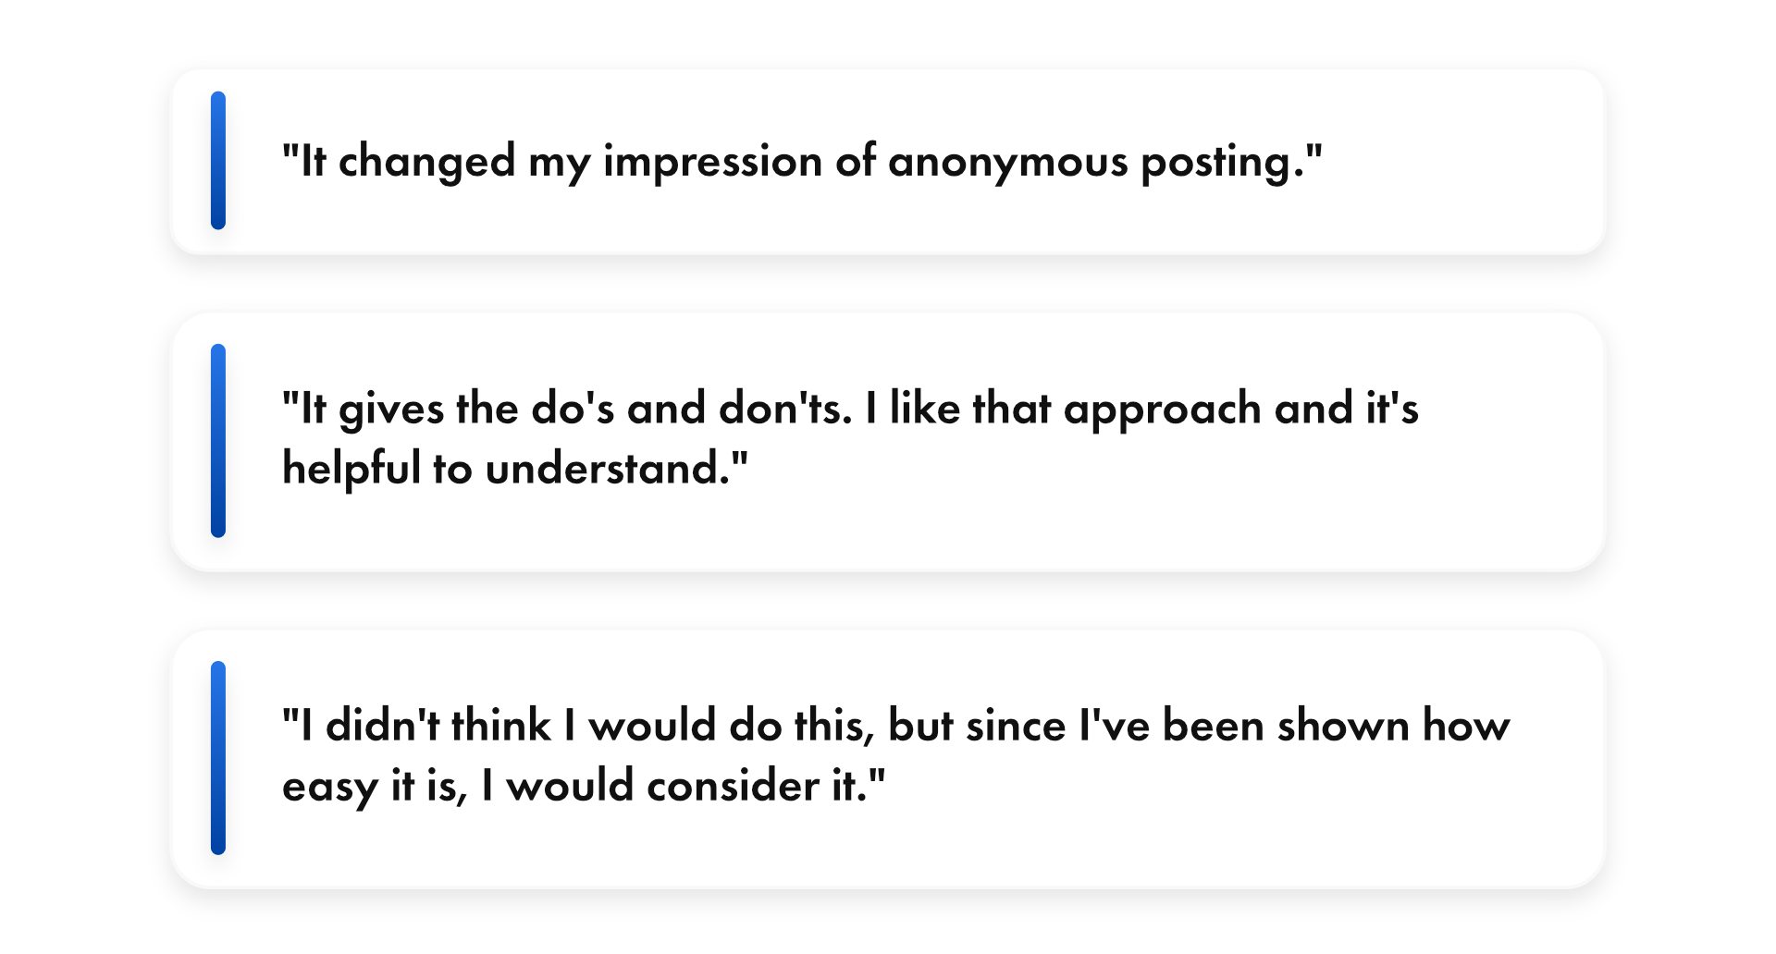The width and height of the screenshot is (1776, 954).
Task: Click the words "I like that approach"
Action: tap(1063, 409)
